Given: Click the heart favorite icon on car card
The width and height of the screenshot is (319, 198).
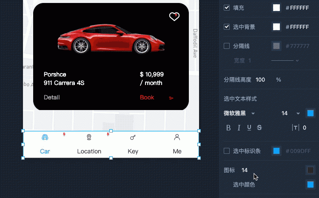Looking at the screenshot, I should 174,17.
